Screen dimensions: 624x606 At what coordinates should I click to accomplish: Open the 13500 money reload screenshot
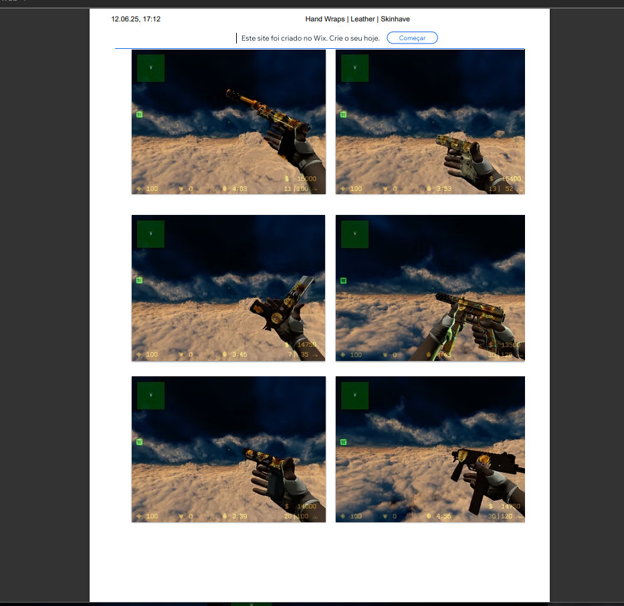430,288
